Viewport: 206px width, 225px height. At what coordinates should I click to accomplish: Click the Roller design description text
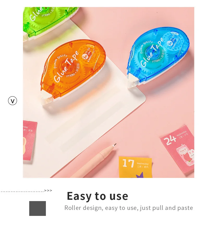tap(129, 208)
